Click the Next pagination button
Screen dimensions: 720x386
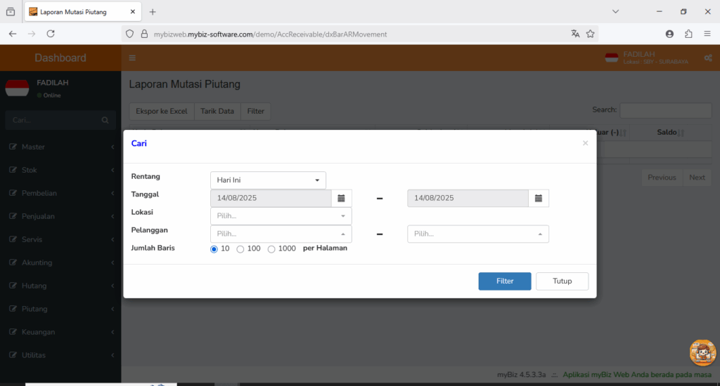click(x=697, y=178)
